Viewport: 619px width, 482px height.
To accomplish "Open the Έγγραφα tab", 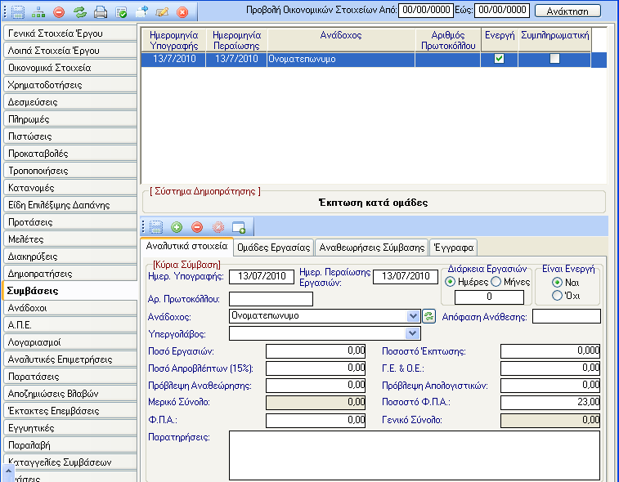I will click(x=453, y=248).
